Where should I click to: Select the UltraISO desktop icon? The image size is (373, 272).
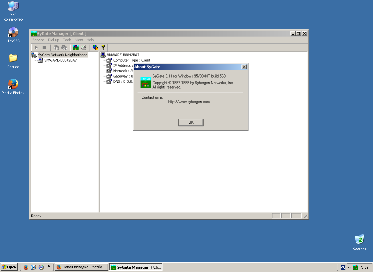tap(13, 33)
